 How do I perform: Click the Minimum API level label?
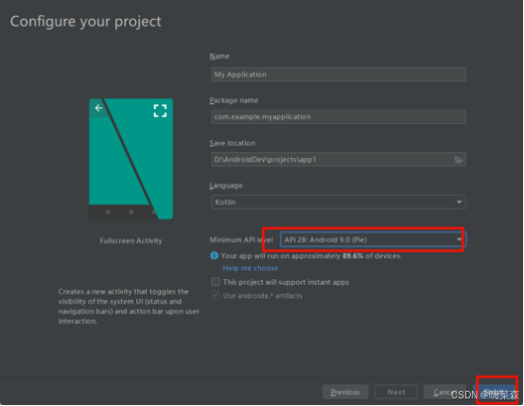(241, 240)
